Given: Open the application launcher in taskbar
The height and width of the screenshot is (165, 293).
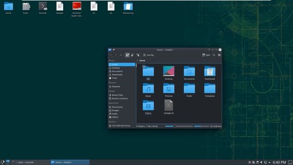Looking at the screenshot, I should pyautogui.click(x=2, y=162).
